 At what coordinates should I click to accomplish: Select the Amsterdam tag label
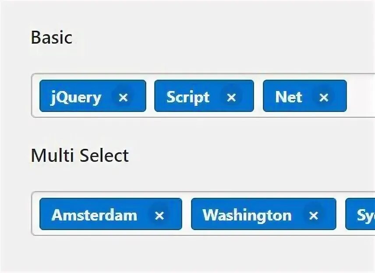point(94,215)
